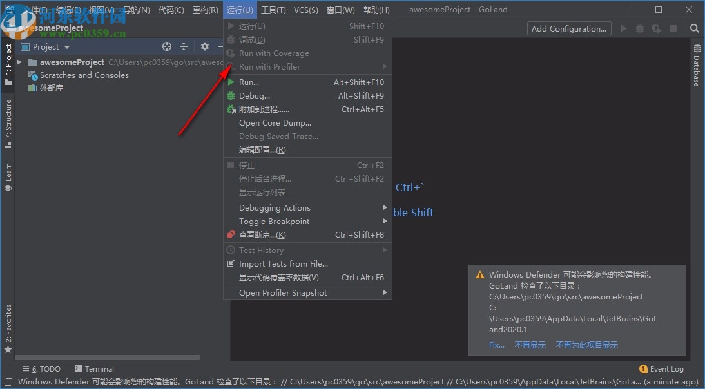The height and width of the screenshot is (389, 705).
Task: Switch to the Terminal tab
Action: tap(94, 368)
